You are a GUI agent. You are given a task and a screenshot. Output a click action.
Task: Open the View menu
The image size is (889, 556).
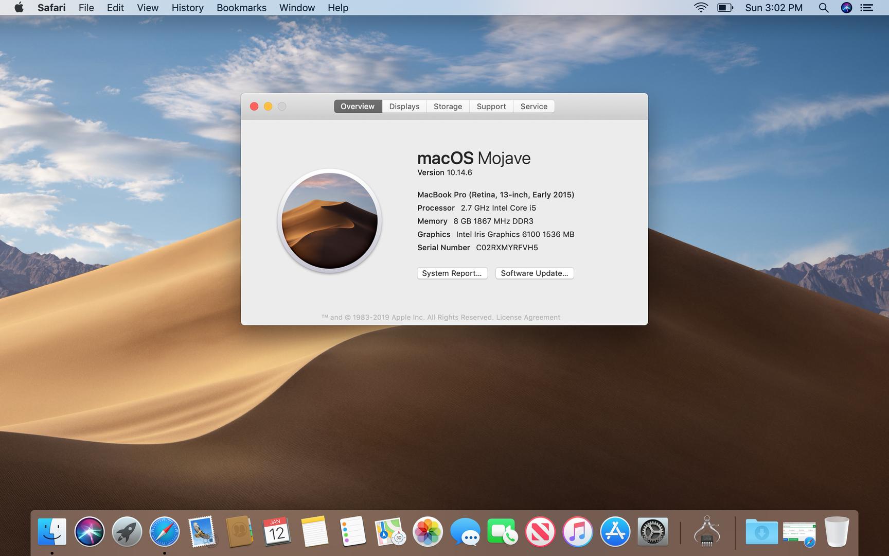(x=148, y=8)
